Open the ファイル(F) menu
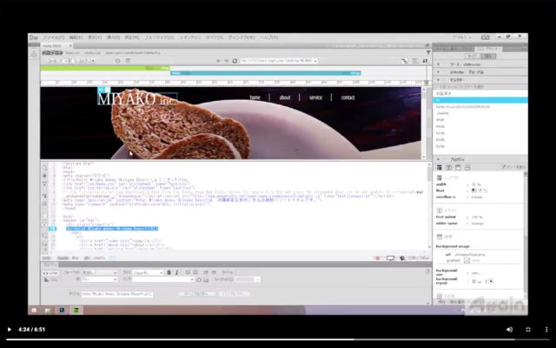 coord(54,37)
